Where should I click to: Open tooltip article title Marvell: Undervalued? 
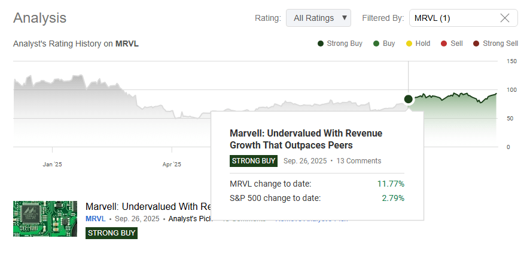pos(306,138)
